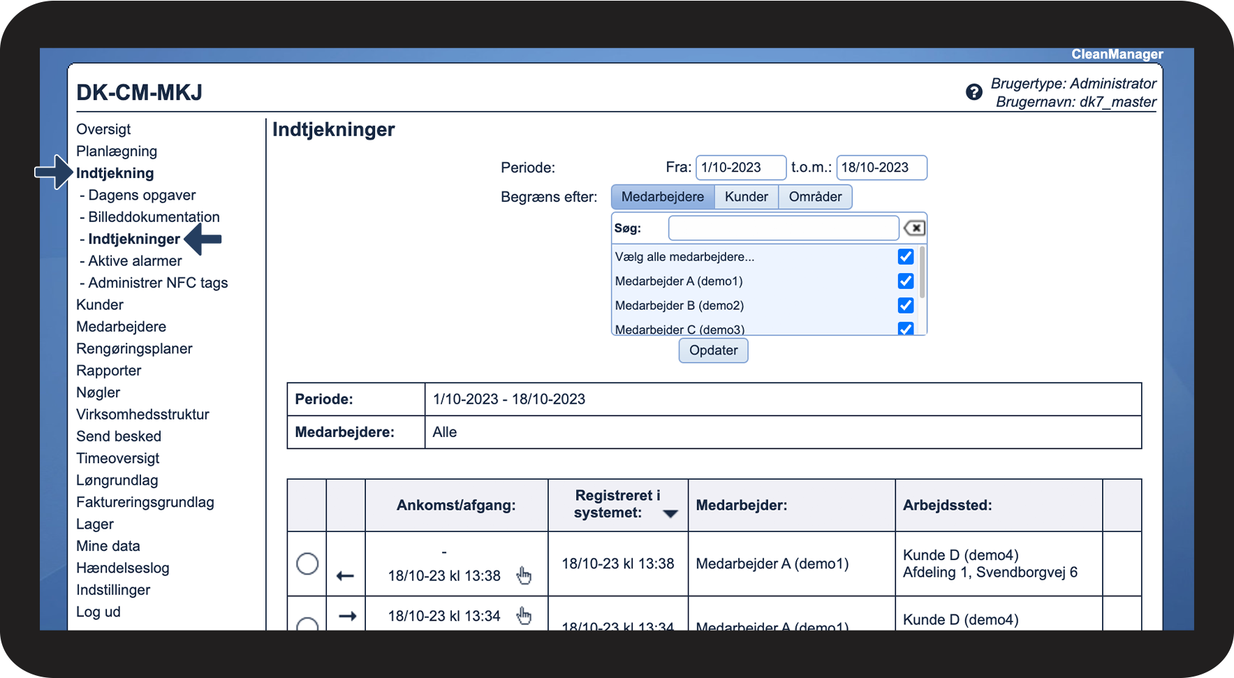Click the hand icon beside 18/10-23 kl 13:38
The height and width of the screenshot is (678, 1234).
524,575
